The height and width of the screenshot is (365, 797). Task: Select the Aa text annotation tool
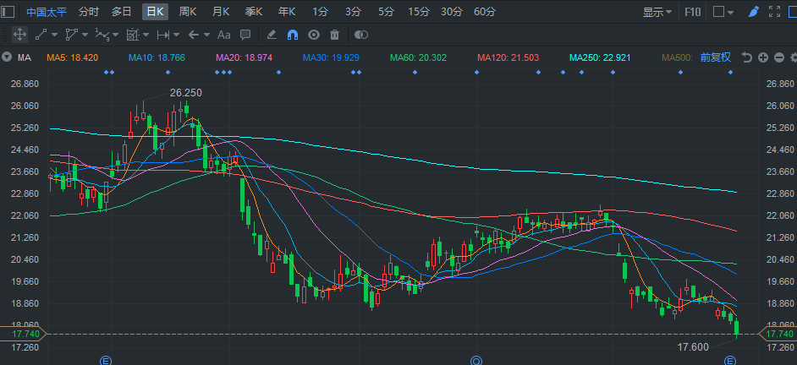pyautogui.click(x=223, y=35)
